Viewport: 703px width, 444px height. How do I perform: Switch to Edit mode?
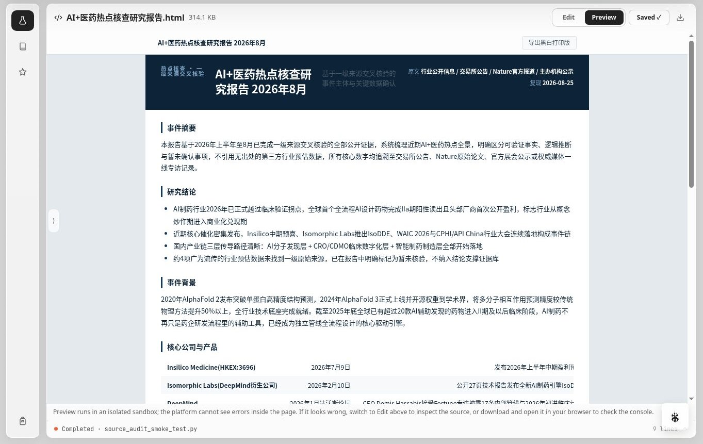click(x=568, y=18)
